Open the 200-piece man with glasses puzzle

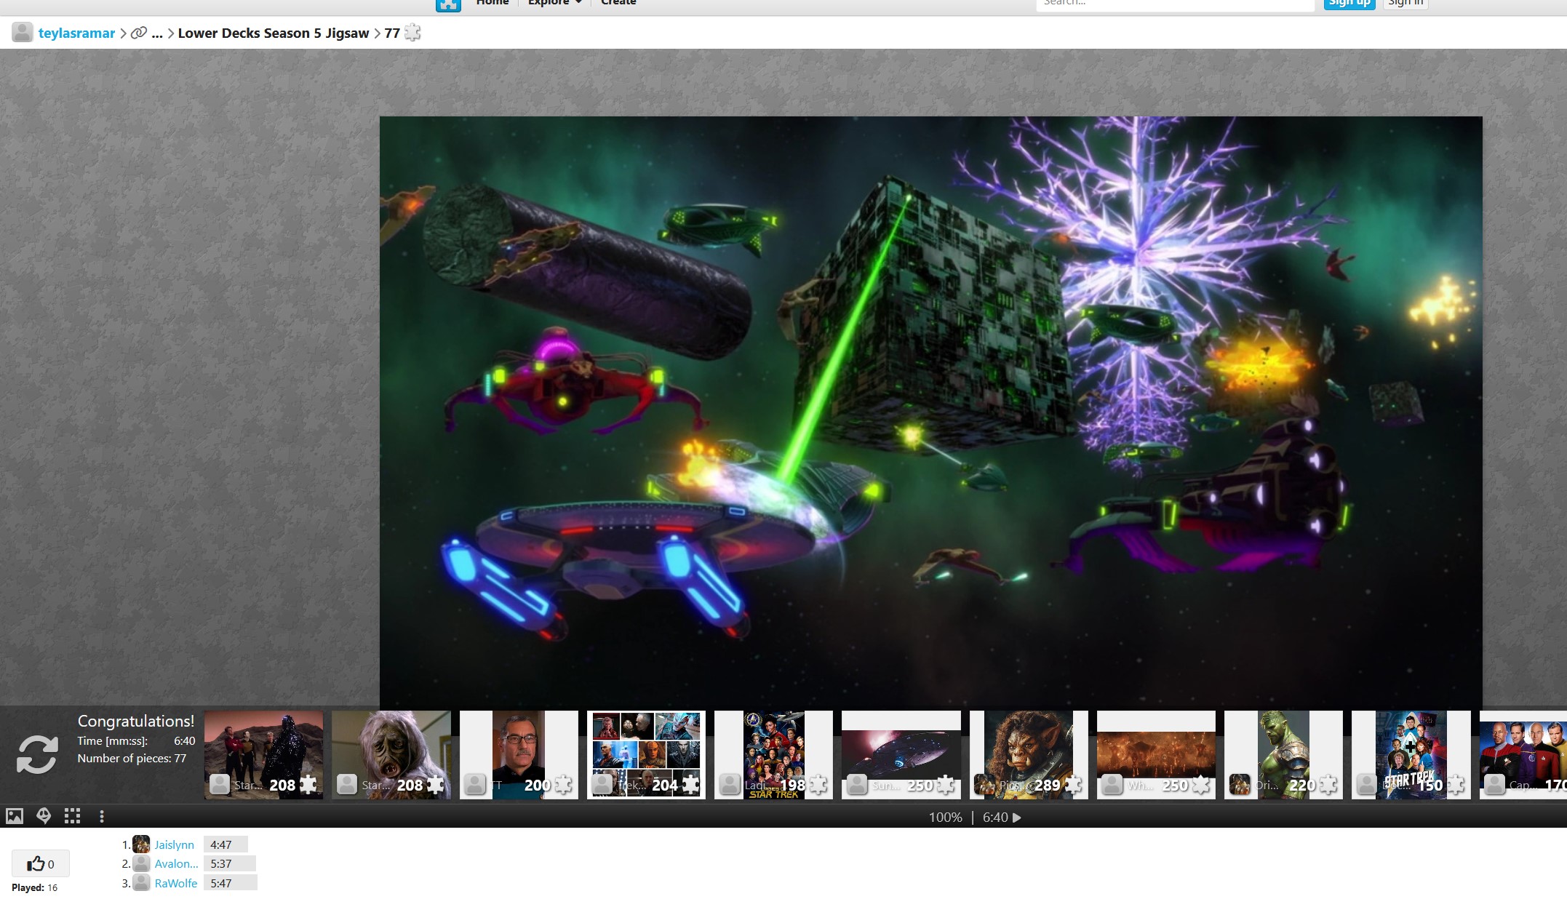[519, 755]
